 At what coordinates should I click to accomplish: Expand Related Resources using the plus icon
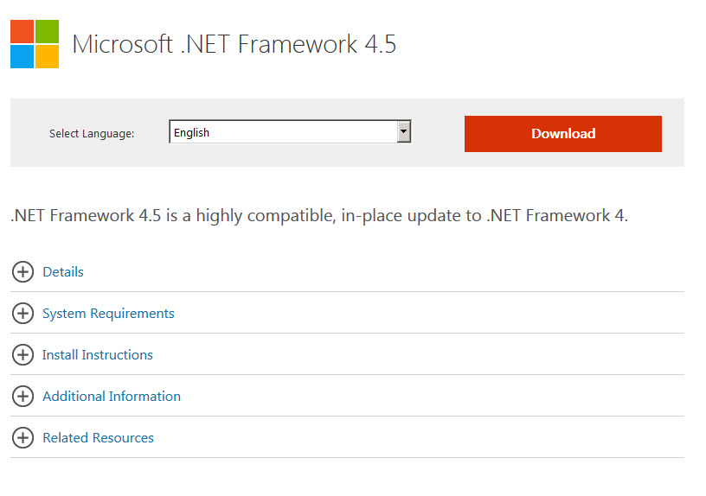click(23, 437)
